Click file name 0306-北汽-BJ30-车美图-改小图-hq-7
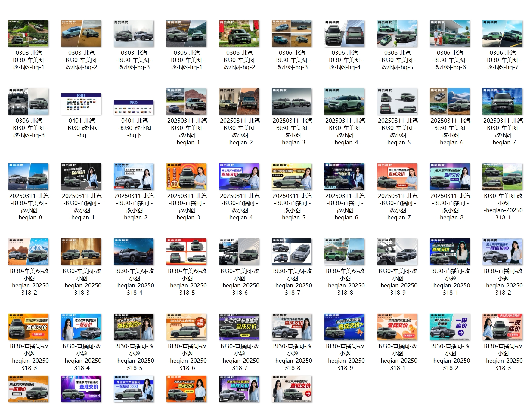Screen dimensions: 530x405 pos(503,60)
